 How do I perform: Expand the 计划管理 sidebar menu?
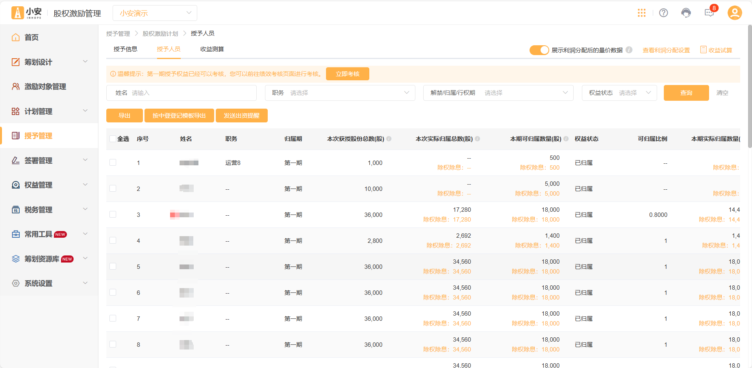(85, 111)
